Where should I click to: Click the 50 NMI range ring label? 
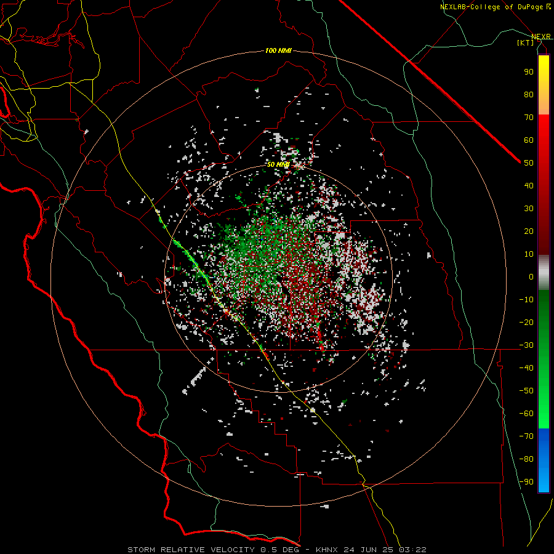(x=278, y=164)
